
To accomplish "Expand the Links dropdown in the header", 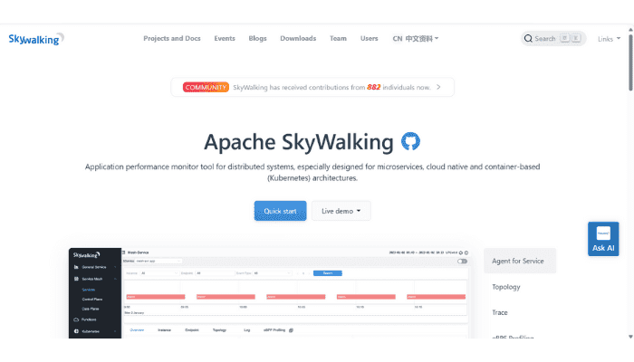I will [x=609, y=39].
